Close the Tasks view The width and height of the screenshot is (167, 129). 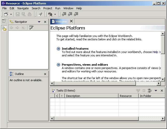(x=162, y=90)
